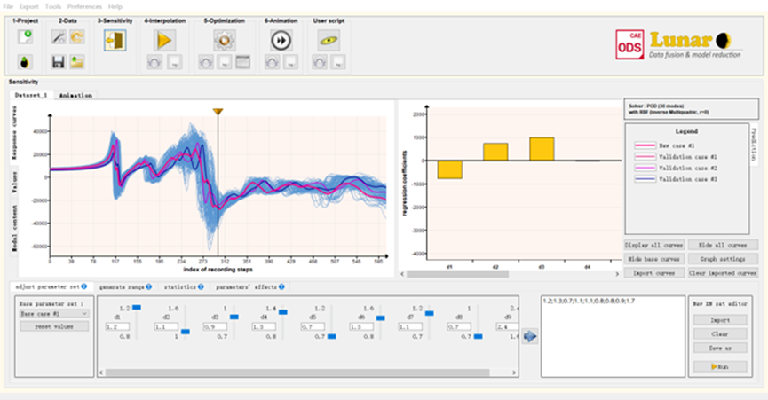
Task: Click the orange step marker above the response chart
Action: point(218,112)
